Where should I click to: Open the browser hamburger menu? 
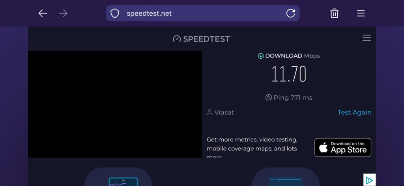(361, 13)
